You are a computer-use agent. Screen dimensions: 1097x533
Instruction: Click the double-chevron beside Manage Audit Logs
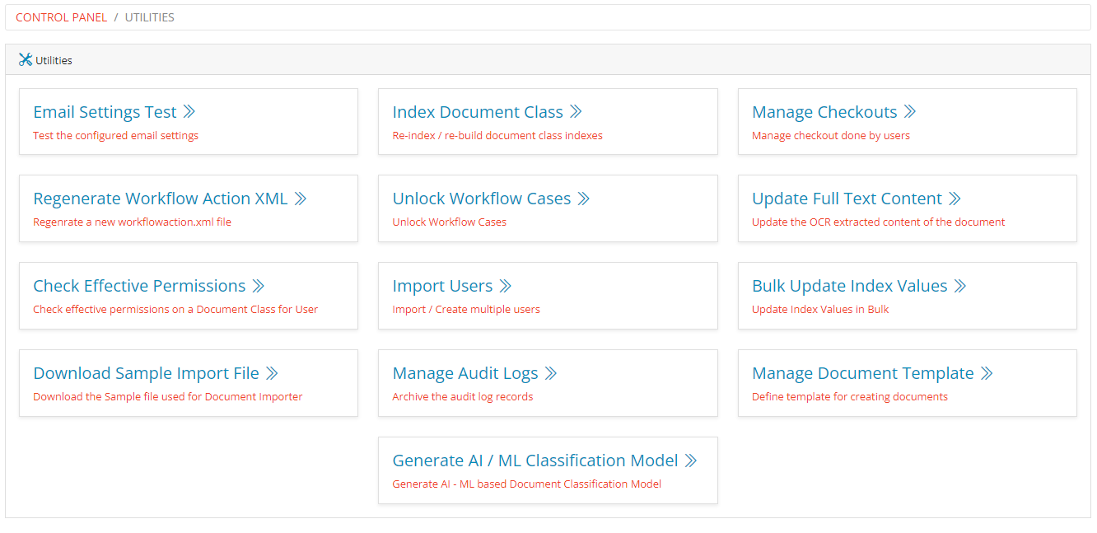(551, 373)
